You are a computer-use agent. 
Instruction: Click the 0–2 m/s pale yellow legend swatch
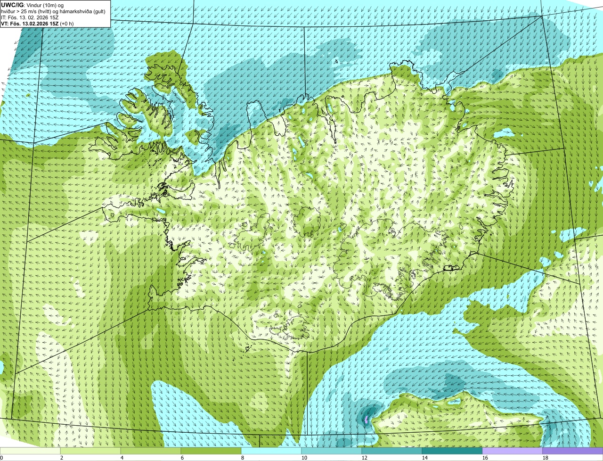point(30,451)
